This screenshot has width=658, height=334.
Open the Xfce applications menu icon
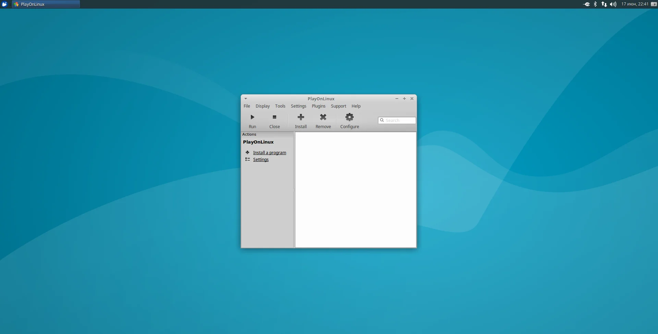(x=4, y=4)
